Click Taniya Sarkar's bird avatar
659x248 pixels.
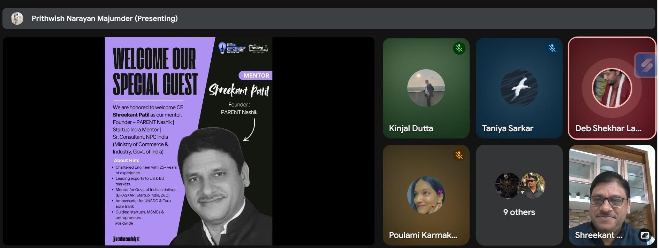(x=519, y=88)
